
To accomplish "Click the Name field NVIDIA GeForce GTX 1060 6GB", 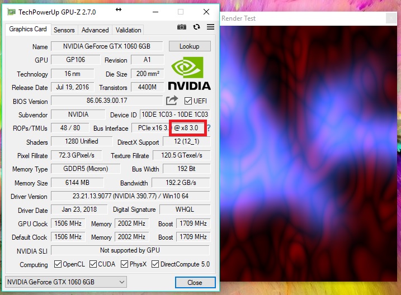I will (x=107, y=46).
